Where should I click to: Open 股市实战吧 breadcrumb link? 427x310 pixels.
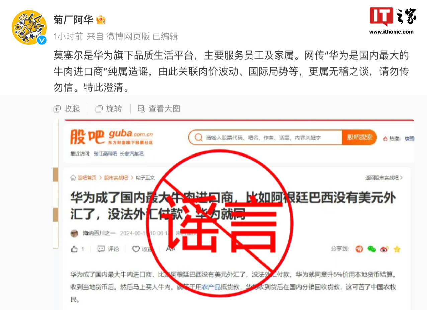coord(116,178)
